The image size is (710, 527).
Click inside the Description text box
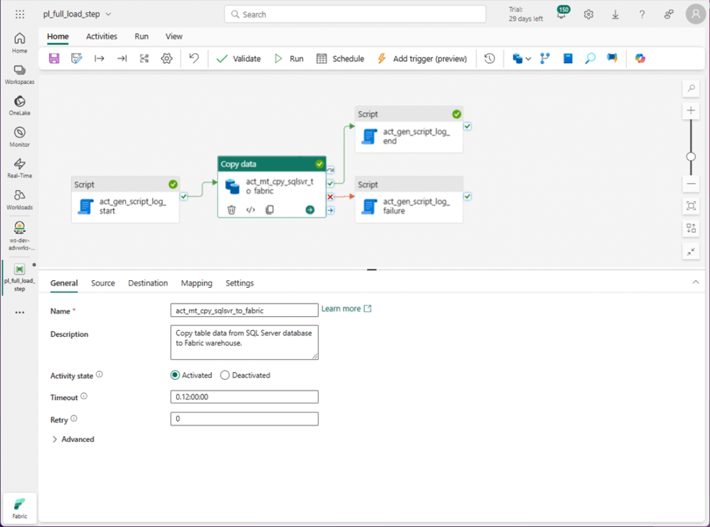(244, 342)
